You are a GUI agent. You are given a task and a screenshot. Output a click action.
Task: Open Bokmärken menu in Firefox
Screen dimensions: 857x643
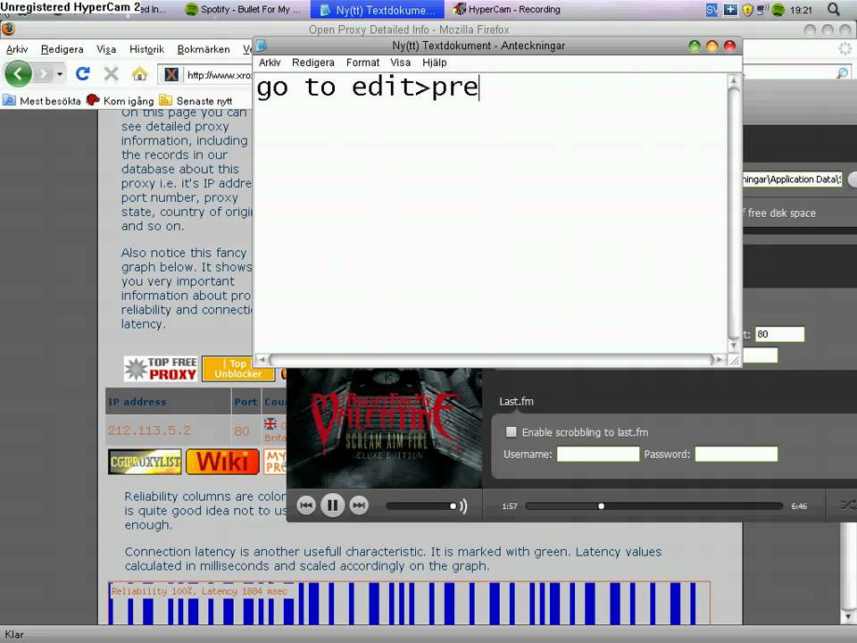204,49
